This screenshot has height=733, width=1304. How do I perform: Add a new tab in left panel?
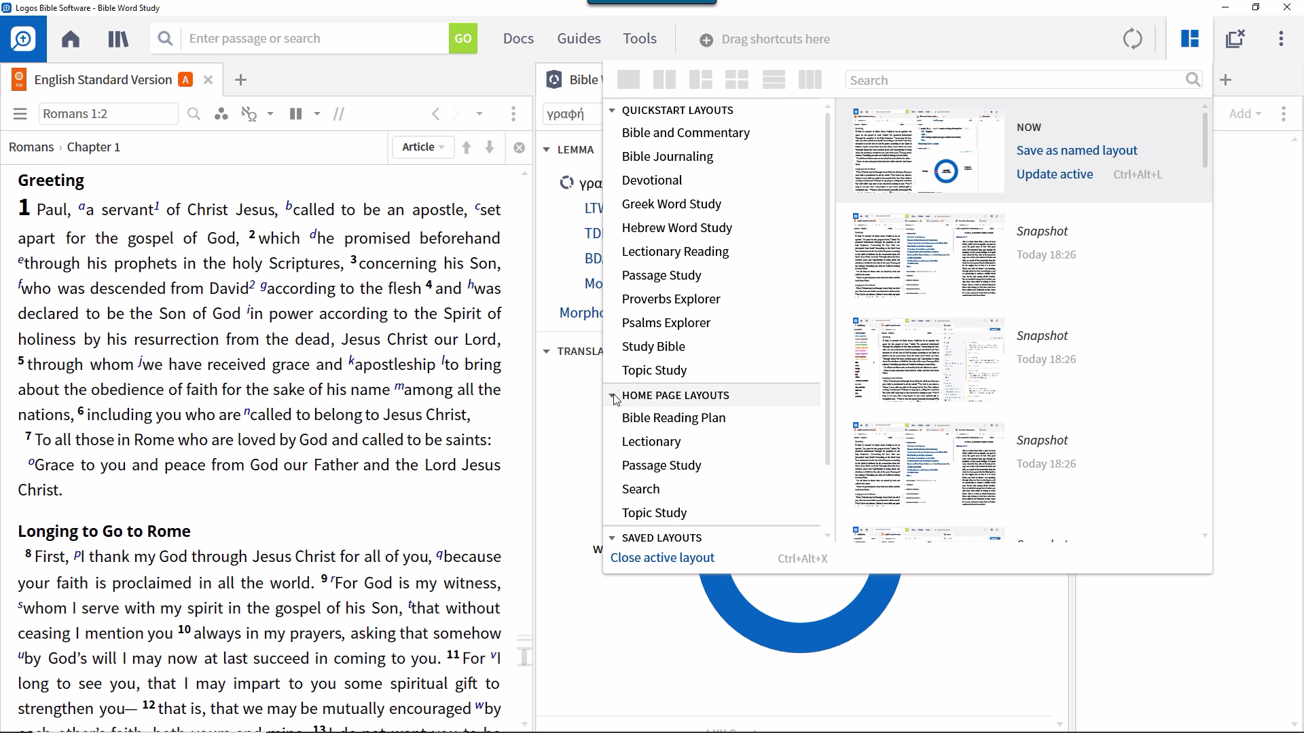240,80
